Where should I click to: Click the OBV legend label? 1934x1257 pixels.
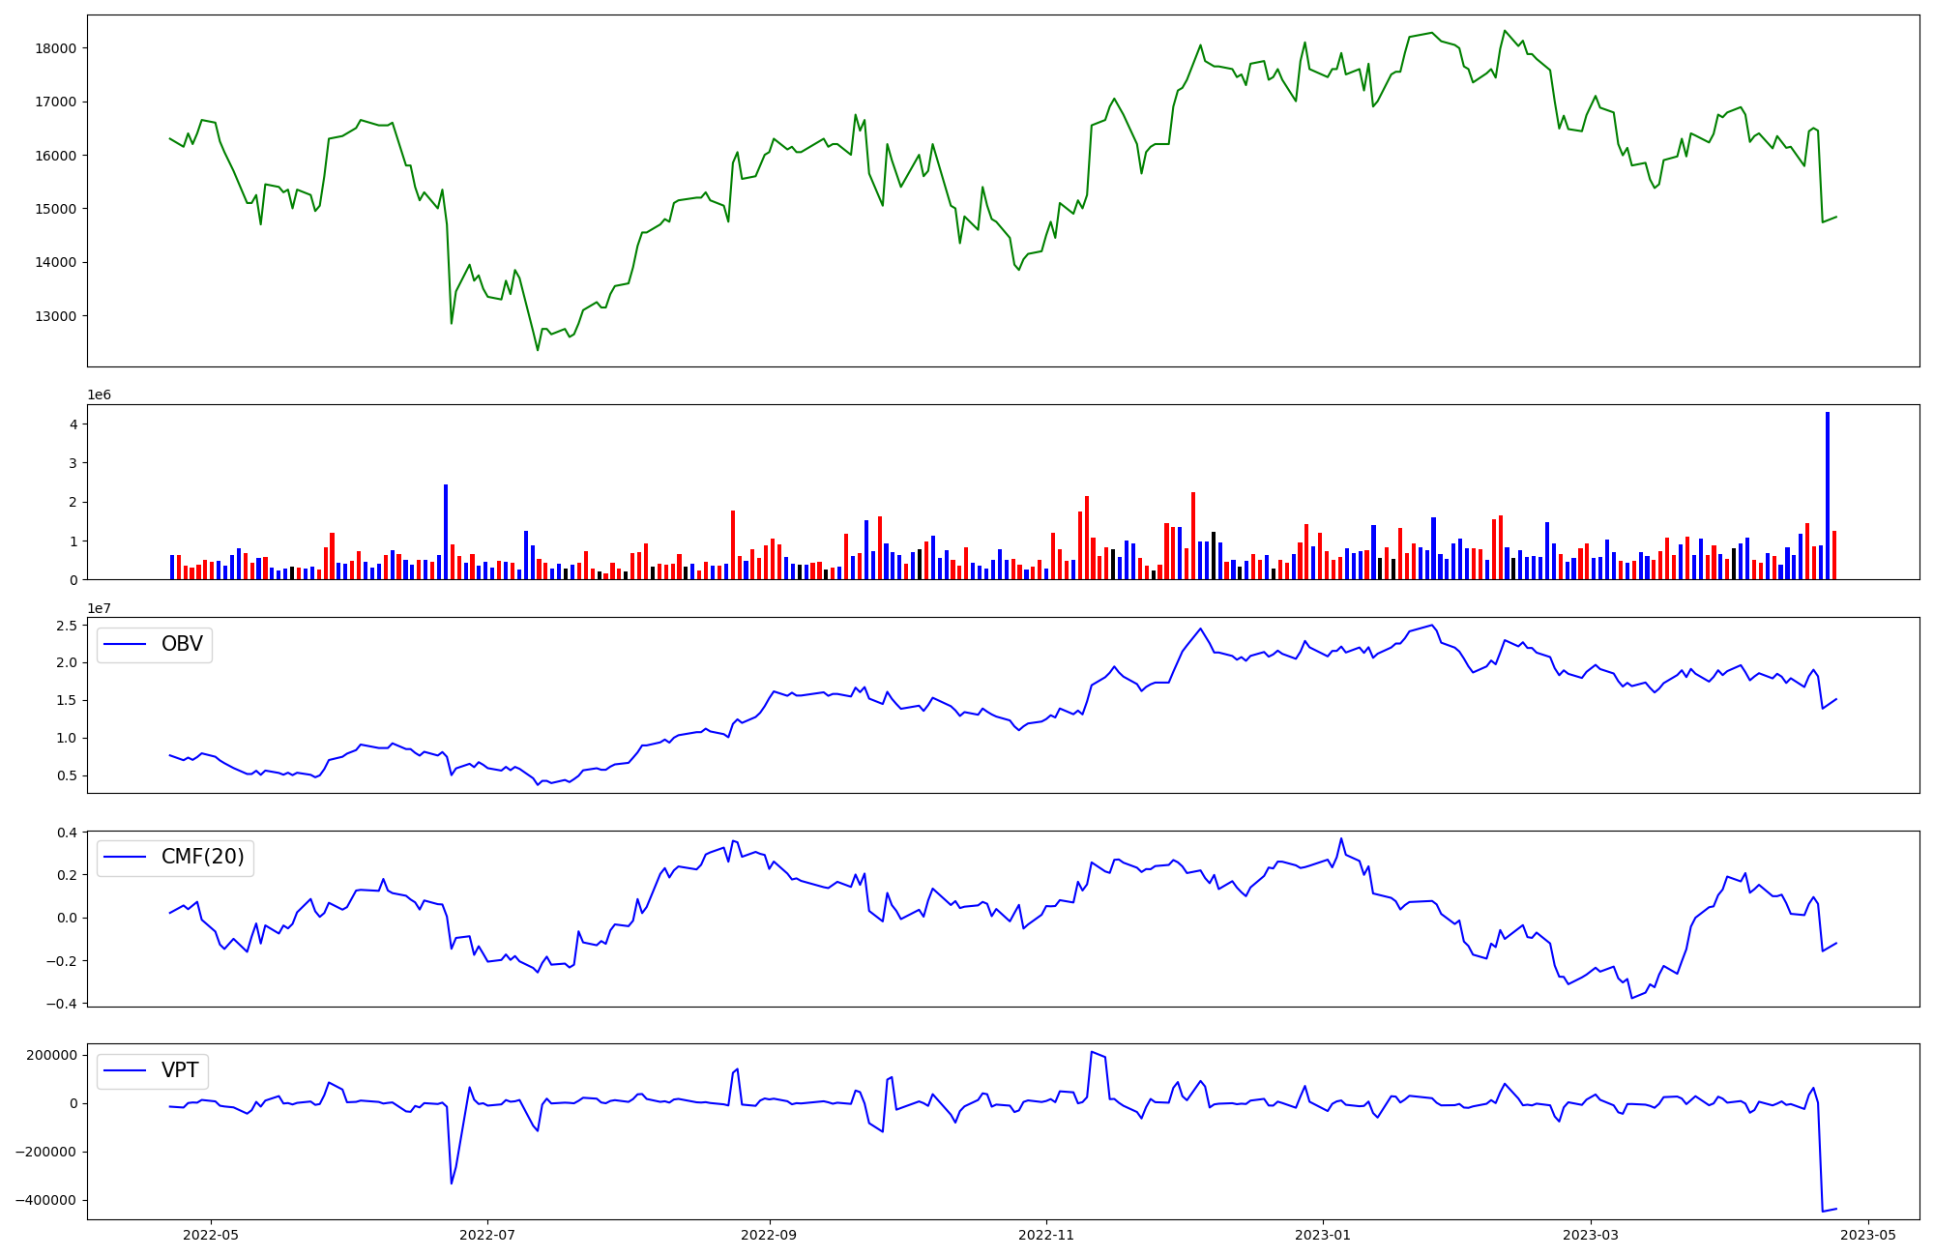[182, 645]
